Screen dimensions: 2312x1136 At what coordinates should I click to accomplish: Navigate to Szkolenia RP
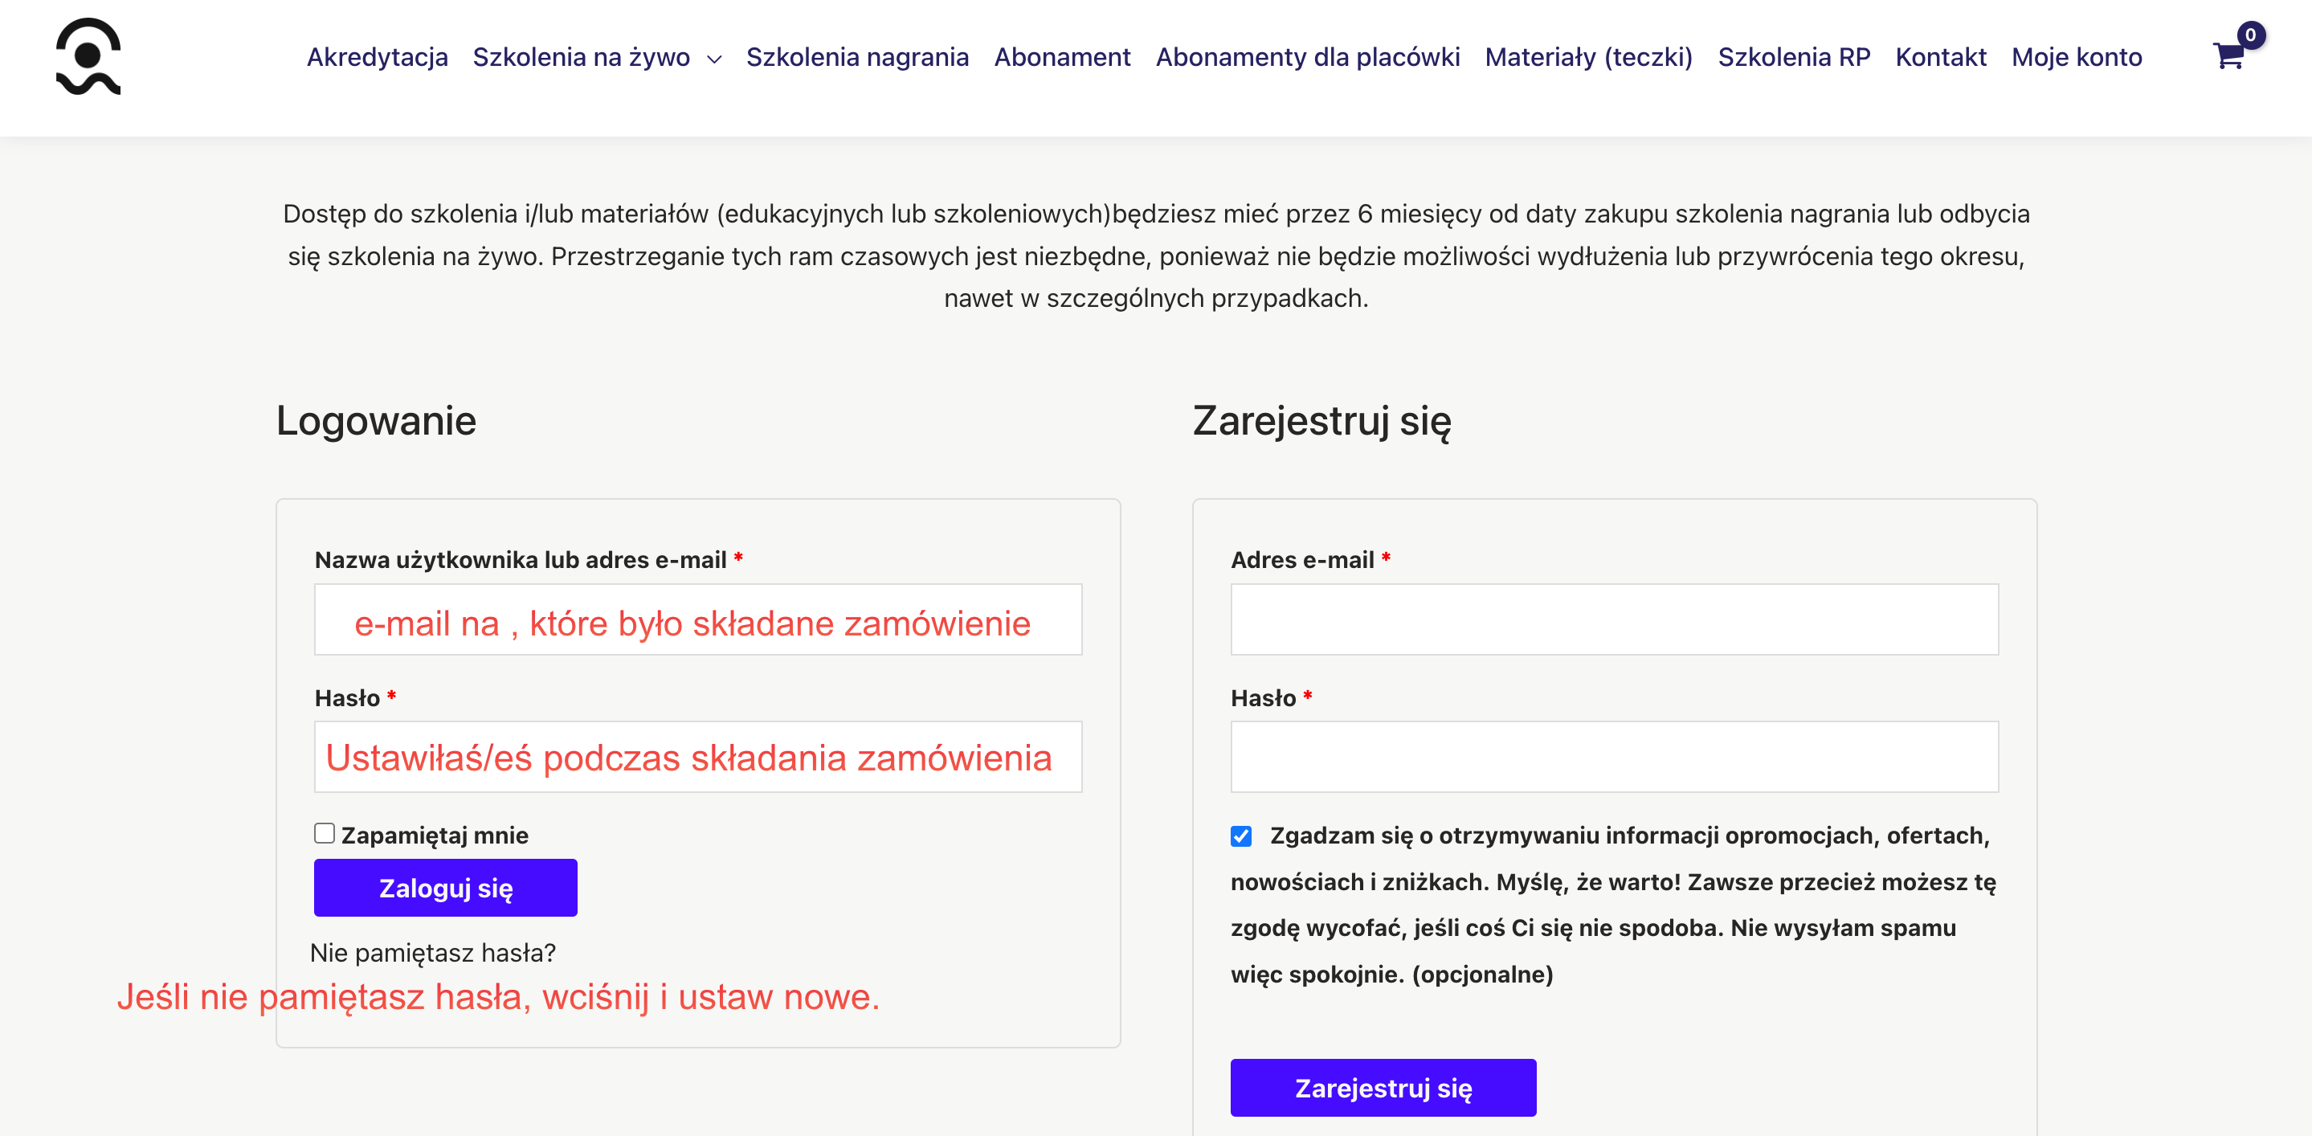1793,57
